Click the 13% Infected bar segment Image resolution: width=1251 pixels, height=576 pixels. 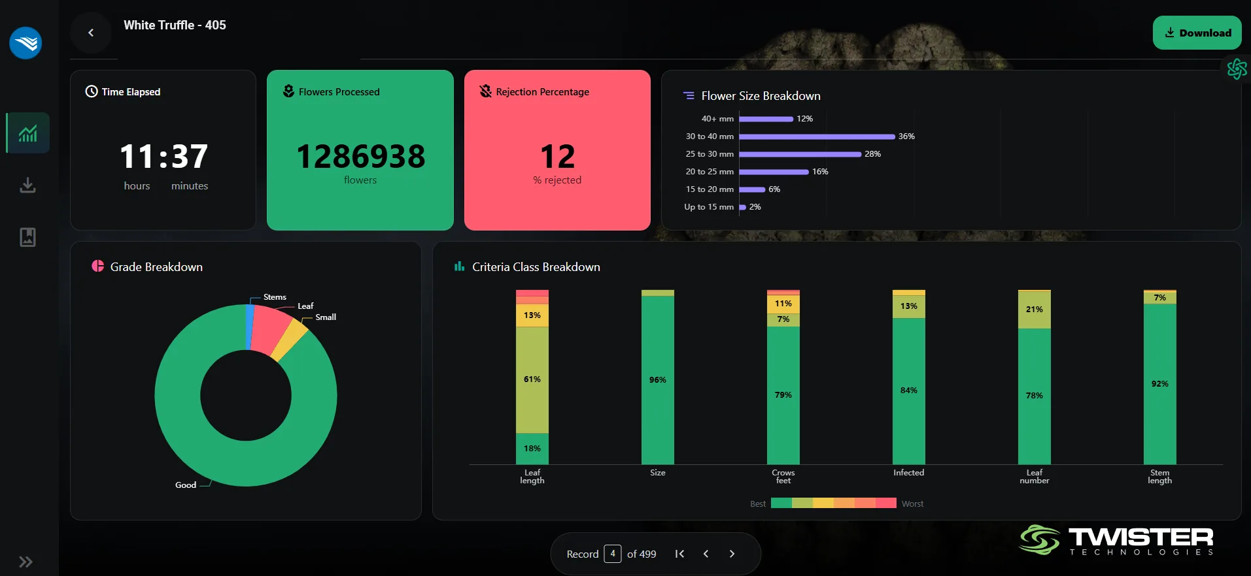coord(908,306)
